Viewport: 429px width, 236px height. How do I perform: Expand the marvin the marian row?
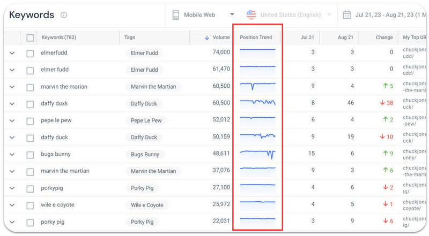coord(12,87)
